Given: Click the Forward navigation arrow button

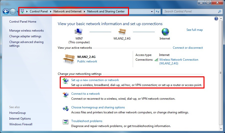Looking at the screenshot, I should click(13, 11).
